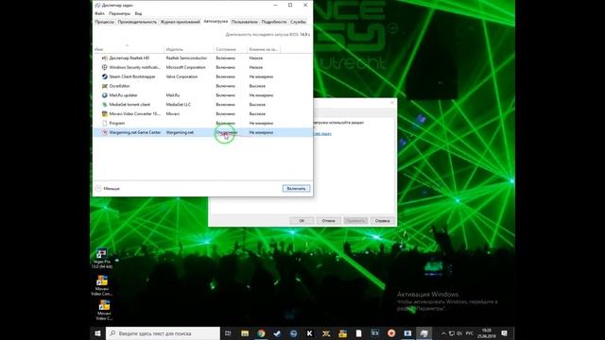Switch to the Журнал приложений tab
This screenshot has width=605, height=340.
181,22
